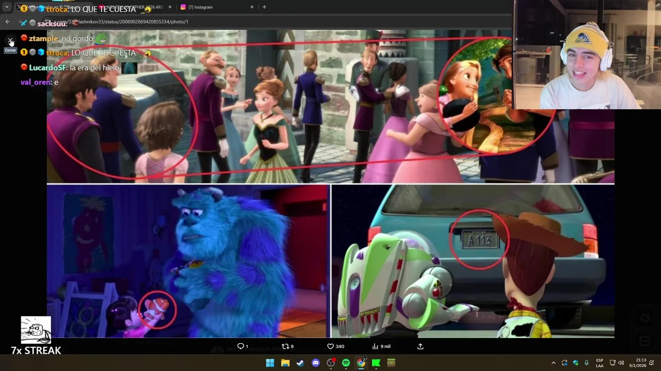Close the CYPHER 2026 ARG tab
Screen dimensions: 661x371
pyautogui.click(x=170, y=7)
